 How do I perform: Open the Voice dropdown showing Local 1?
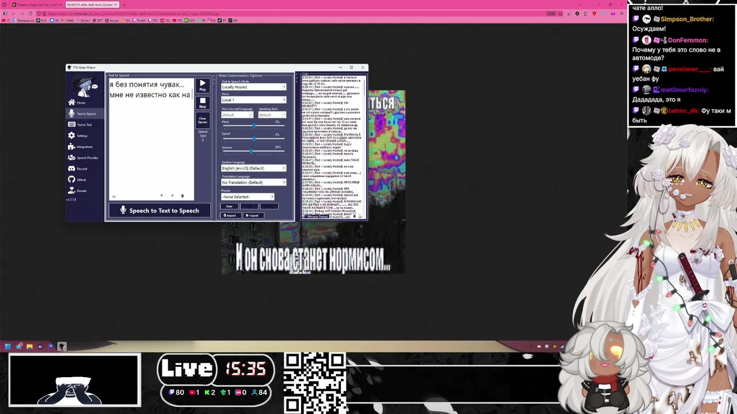253,100
